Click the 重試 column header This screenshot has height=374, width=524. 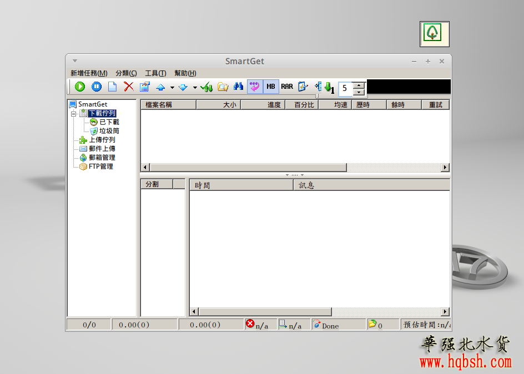(435, 105)
